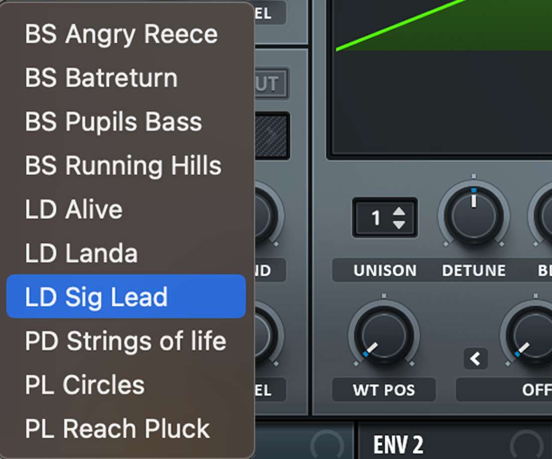
Task: Click the unison voice count value
Action: tap(376, 218)
